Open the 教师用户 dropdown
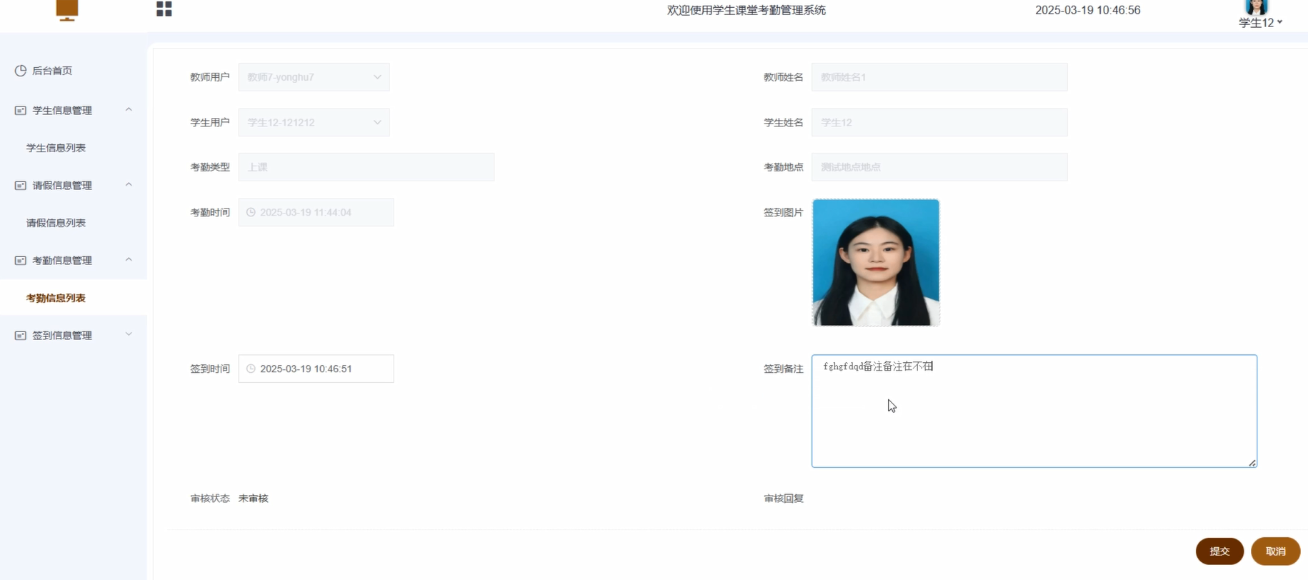This screenshot has height=580, width=1308. pos(314,77)
